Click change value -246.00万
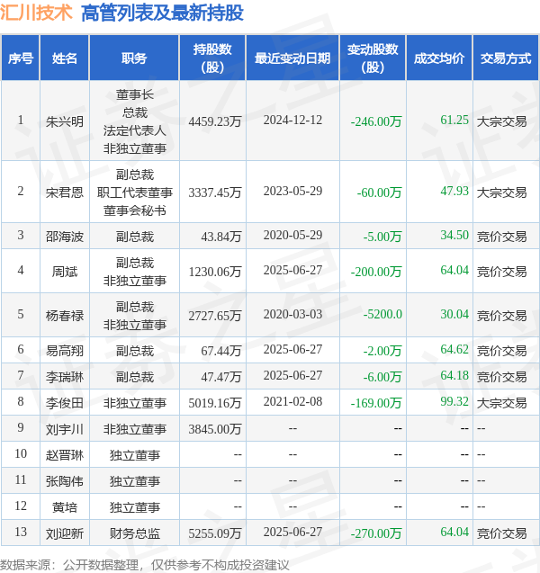540x573 pixels. (x=376, y=121)
